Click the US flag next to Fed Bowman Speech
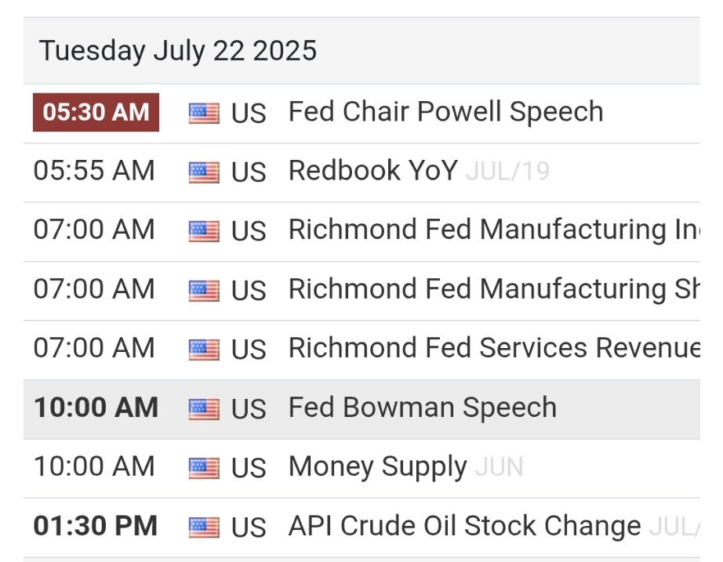Screen dimensions: 723x562 click(x=204, y=409)
